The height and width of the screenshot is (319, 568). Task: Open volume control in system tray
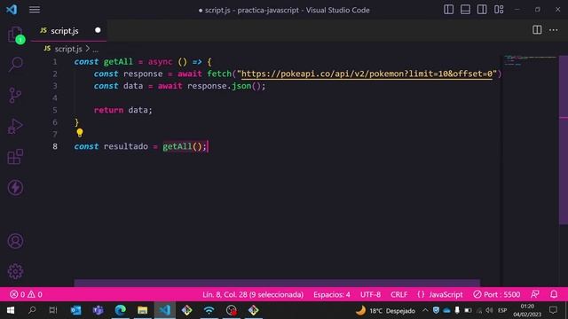489,310
